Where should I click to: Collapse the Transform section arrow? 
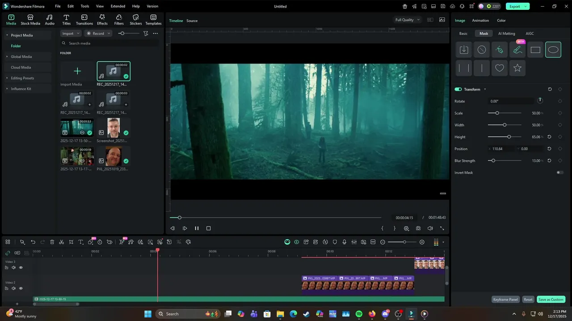tap(485, 89)
